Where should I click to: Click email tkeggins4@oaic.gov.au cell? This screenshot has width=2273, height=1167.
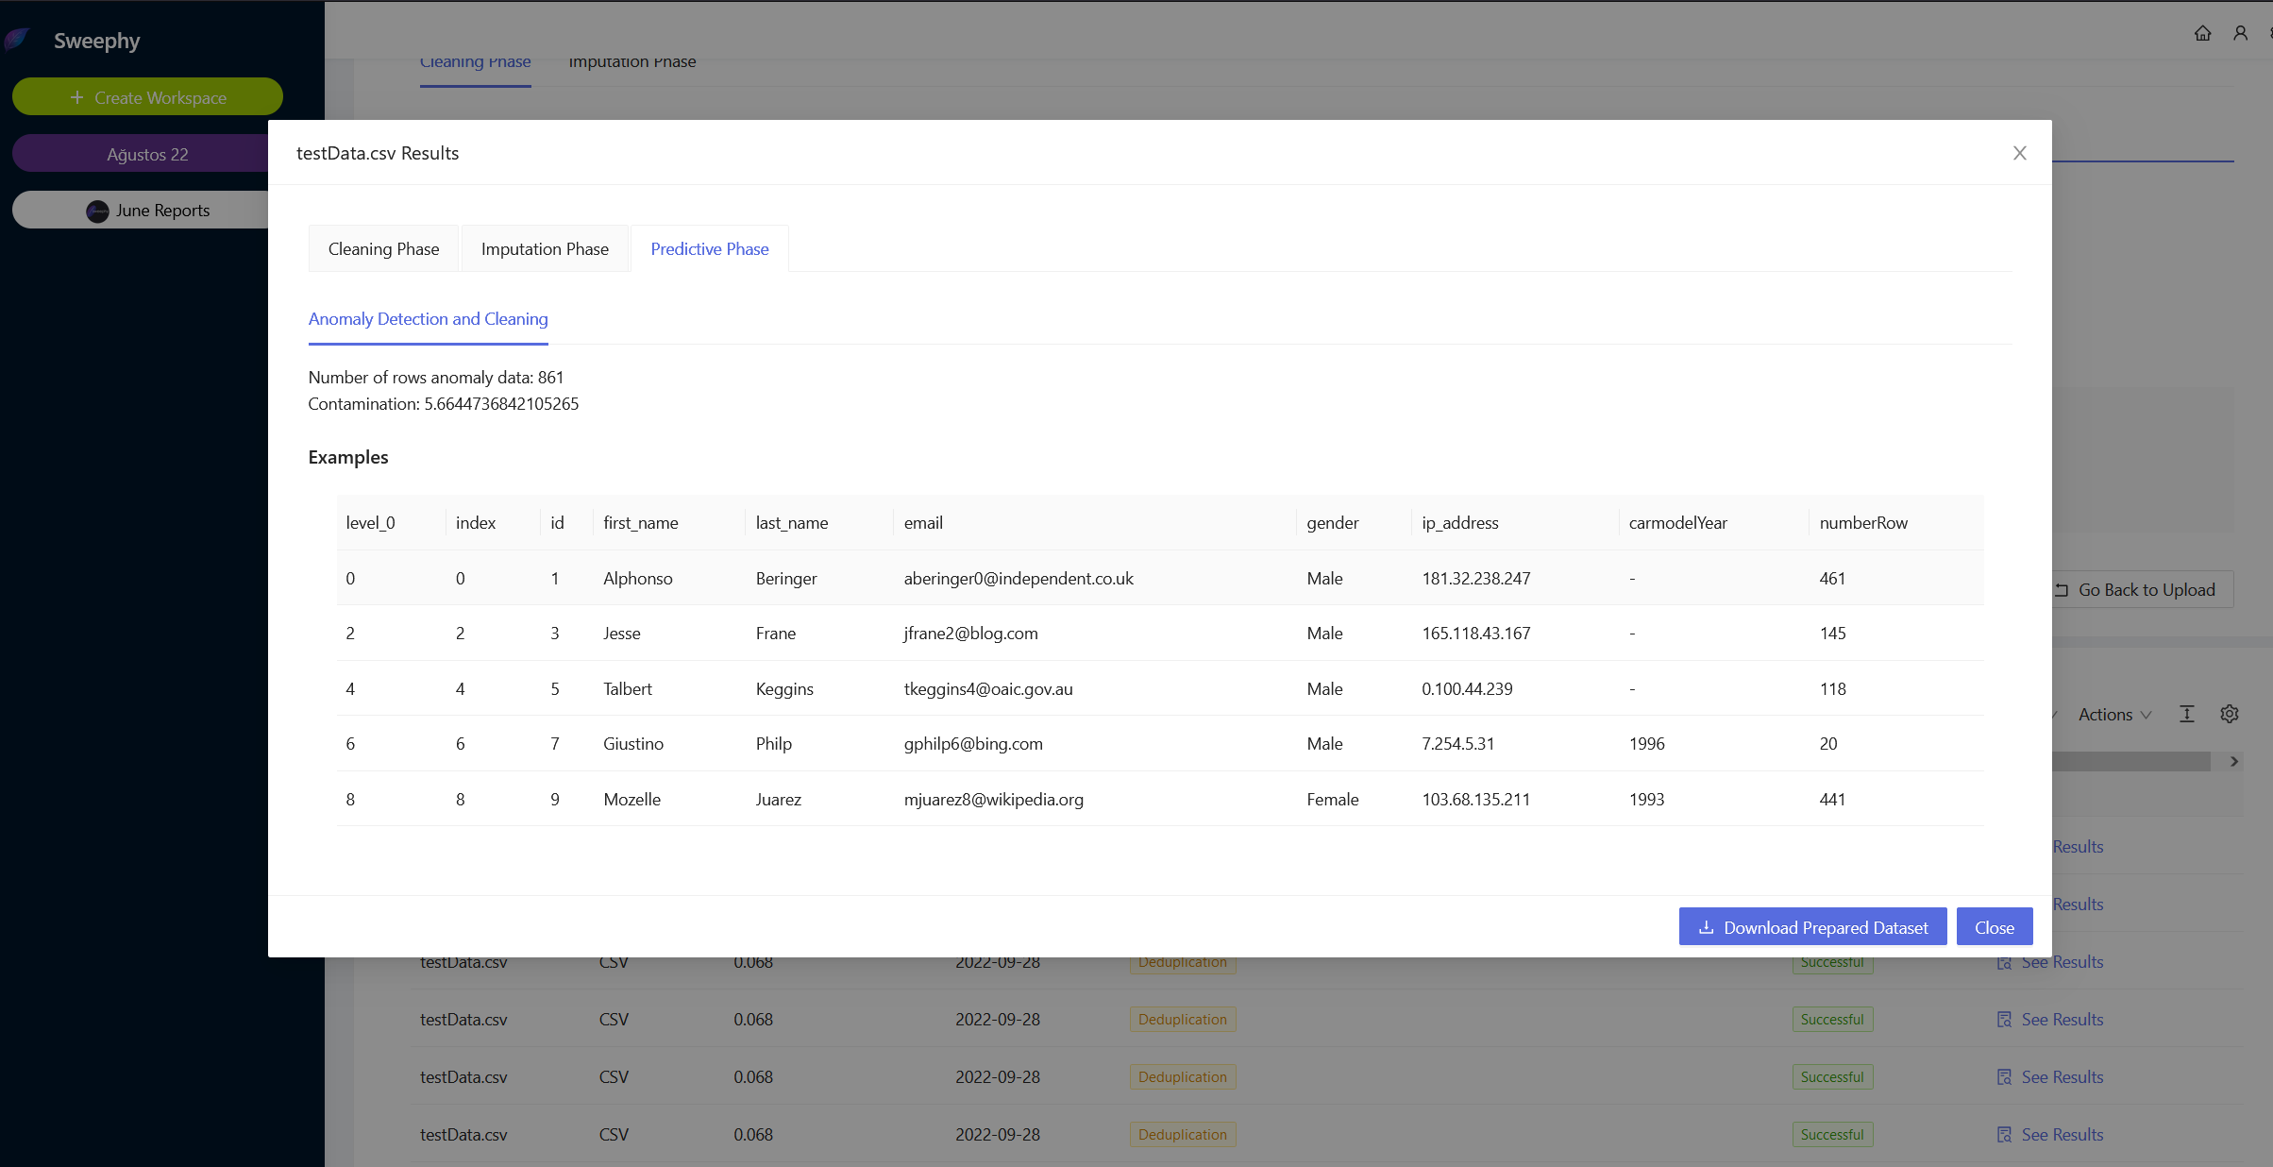pos(1095,688)
